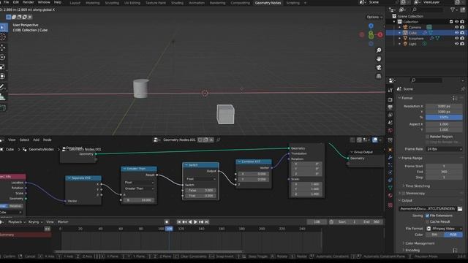Open the Add menu in node editor
The height and width of the screenshot is (263, 468).
pos(36,140)
